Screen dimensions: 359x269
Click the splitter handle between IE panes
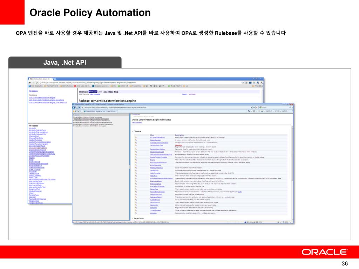point(130,167)
